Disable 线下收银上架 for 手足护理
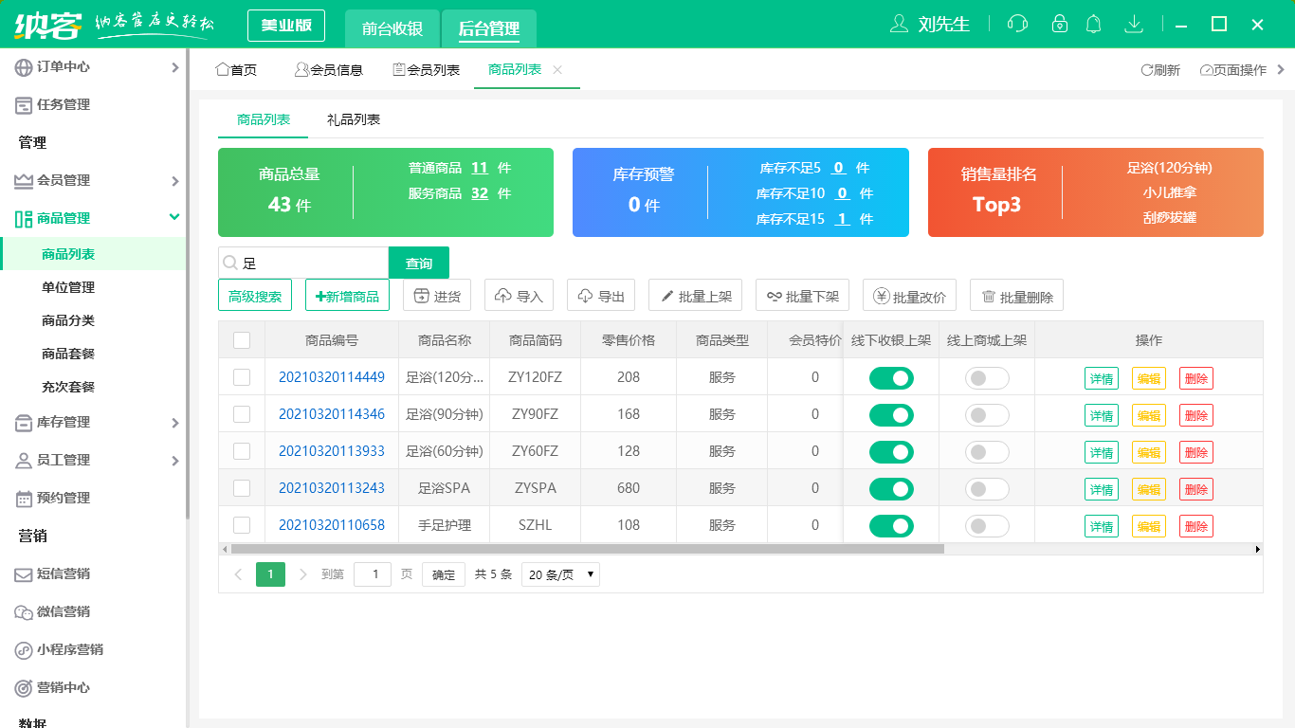The image size is (1295, 728). pyautogui.click(x=891, y=525)
